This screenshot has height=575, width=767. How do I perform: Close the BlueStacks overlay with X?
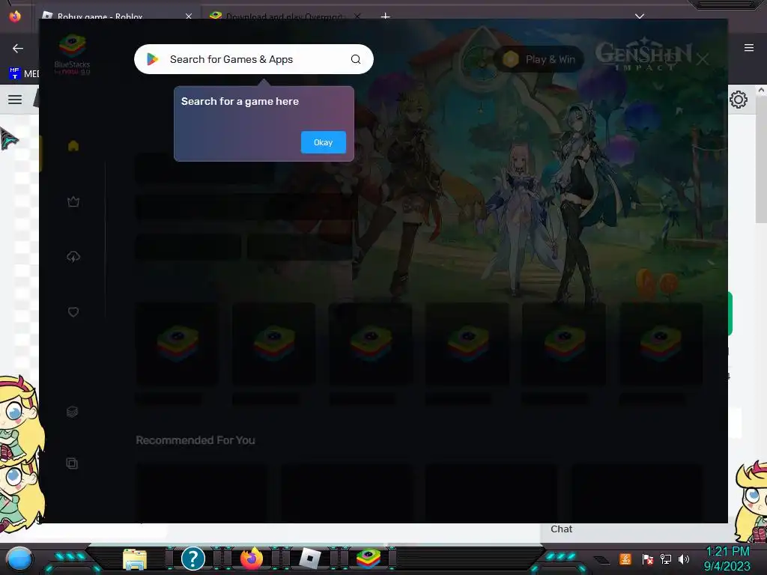703,59
